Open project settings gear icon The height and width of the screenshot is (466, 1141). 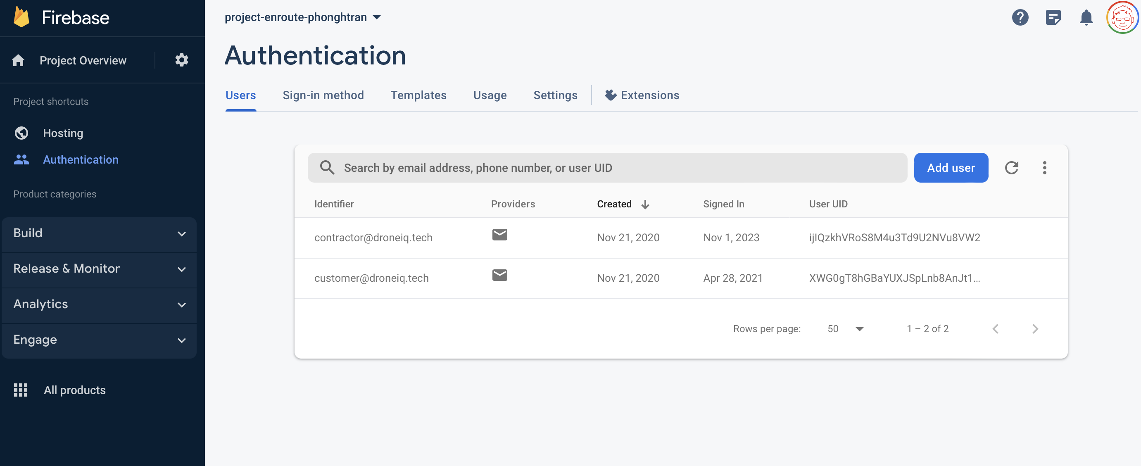point(182,60)
